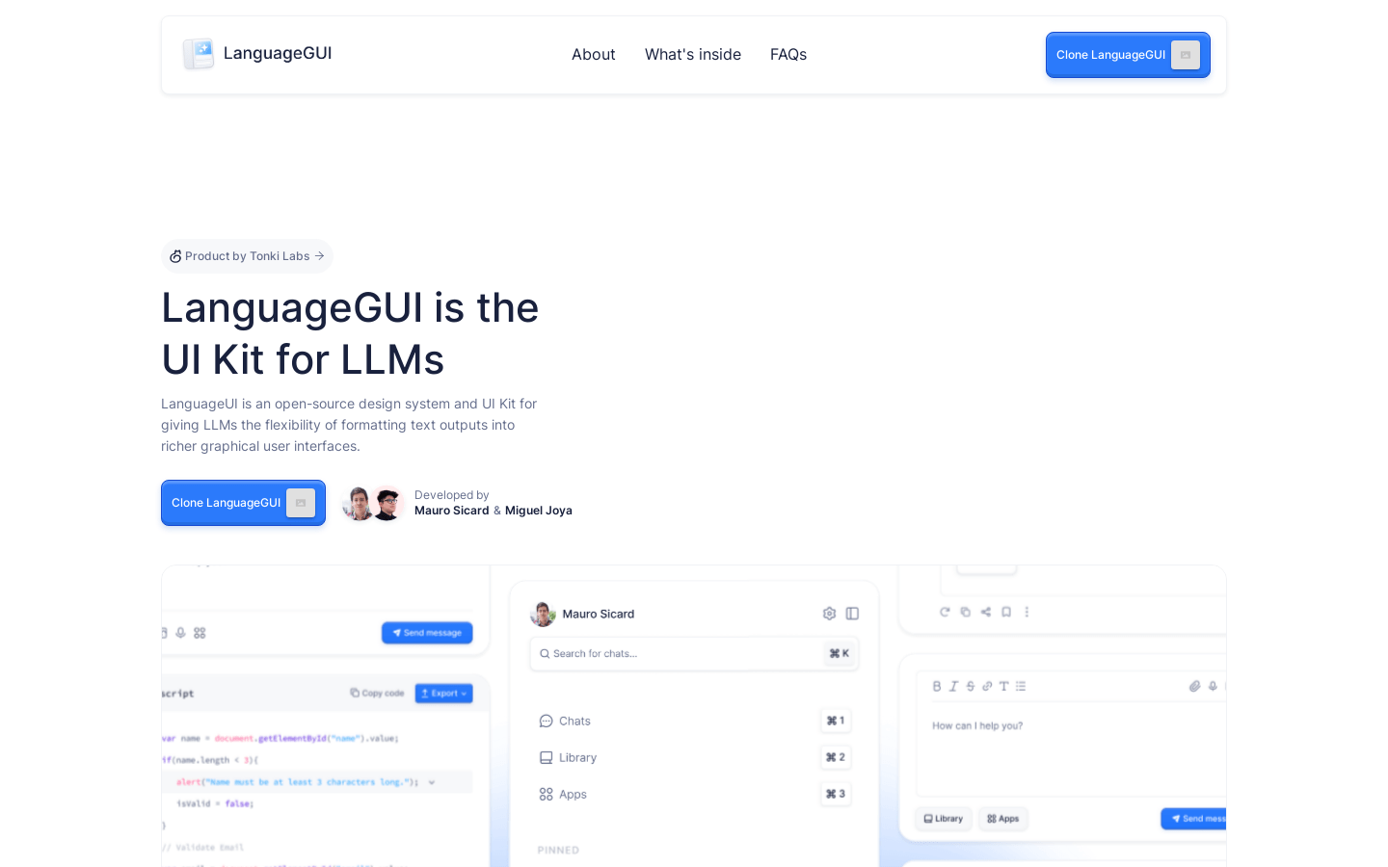Click the Copy code button
This screenshot has width=1388, height=867.
377,694
